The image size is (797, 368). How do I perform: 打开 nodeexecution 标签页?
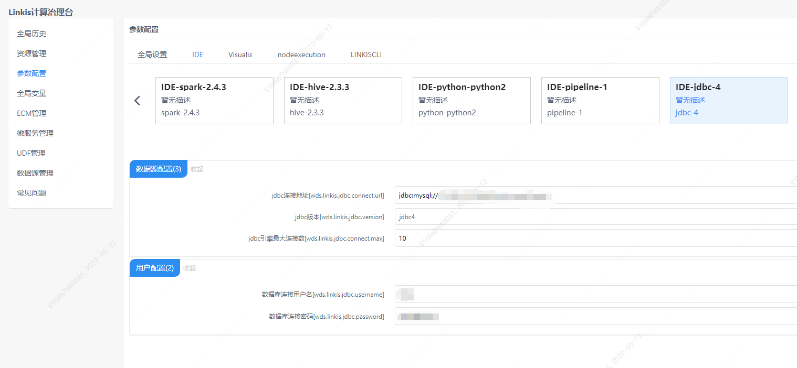tap(301, 54)
